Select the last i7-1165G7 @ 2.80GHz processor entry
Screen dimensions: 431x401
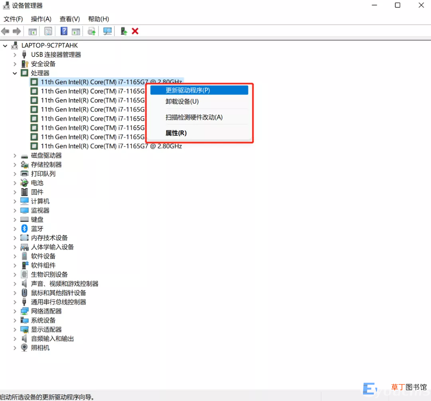(111, 146)
